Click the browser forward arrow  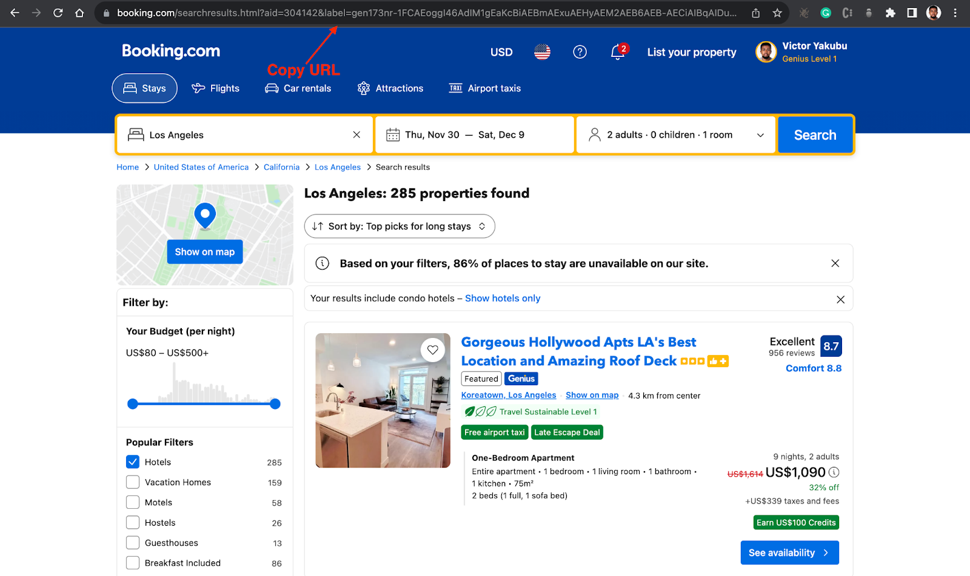click(x=36, y=13)
